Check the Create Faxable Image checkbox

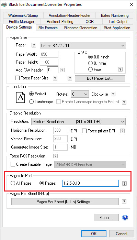pyautogui.click(x=13, y=164)
